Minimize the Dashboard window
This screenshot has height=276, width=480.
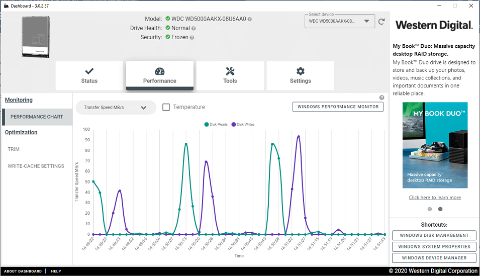[x=439, y=6]
